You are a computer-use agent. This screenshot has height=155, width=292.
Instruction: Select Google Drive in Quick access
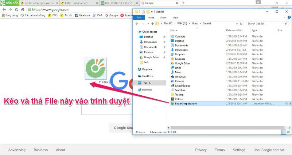point(151,57)
